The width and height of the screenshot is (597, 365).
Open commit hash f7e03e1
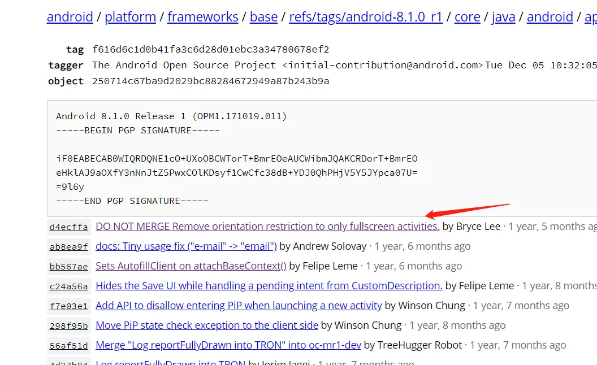(68, 306)
